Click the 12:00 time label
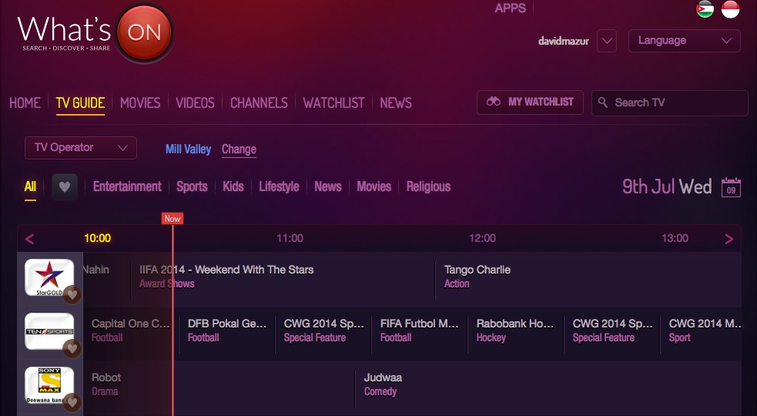This screenshot has width=757, height=416. coord(483,238)
